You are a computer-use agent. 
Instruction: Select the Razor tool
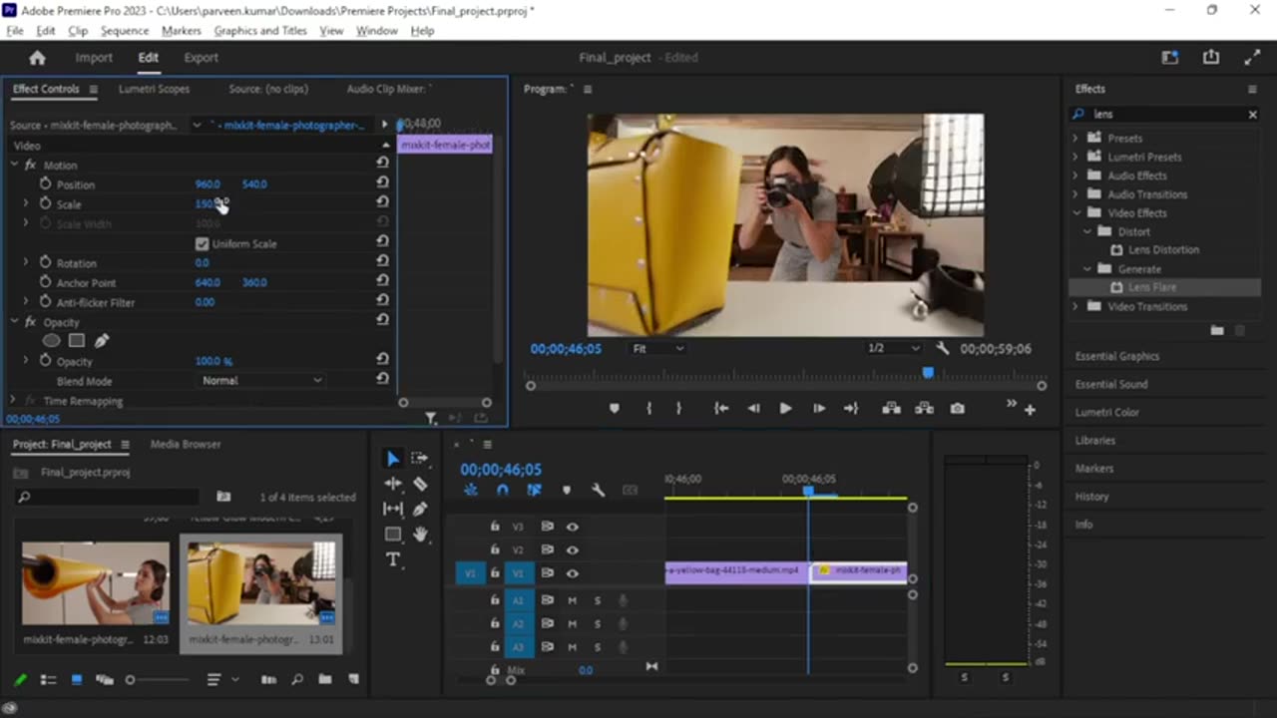420,484
